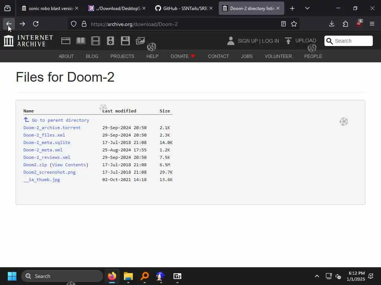Open __ia_thumb.jpg link
This screenshot has height=285, width=381.
point(42,180)
